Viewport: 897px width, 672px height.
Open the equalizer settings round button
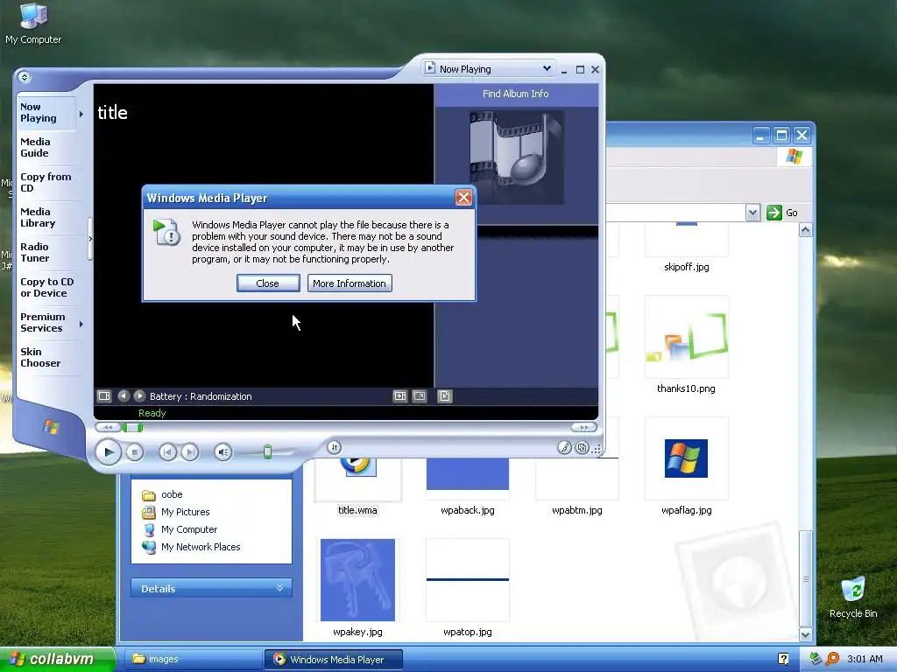[335, 447]
